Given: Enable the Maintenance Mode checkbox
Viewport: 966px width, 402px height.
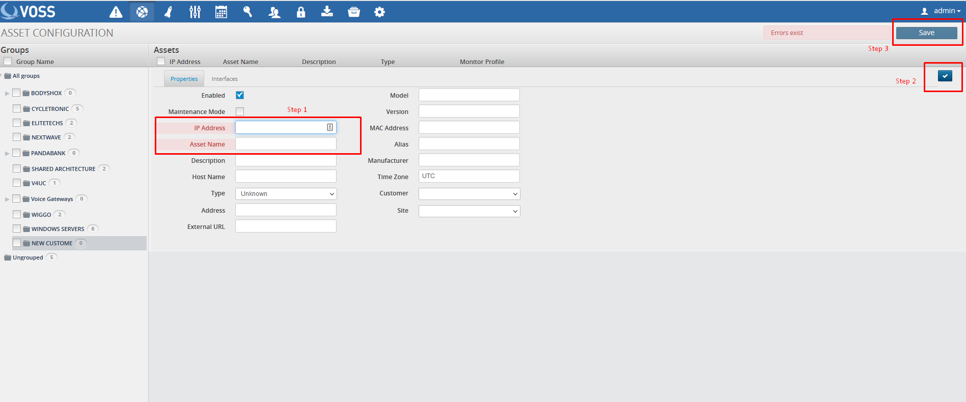Looking at the screenshot, I should coord(240,111).
